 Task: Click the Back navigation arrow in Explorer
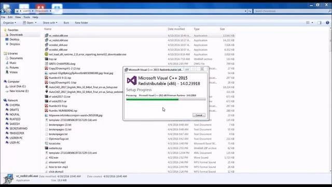pos(3,11)
